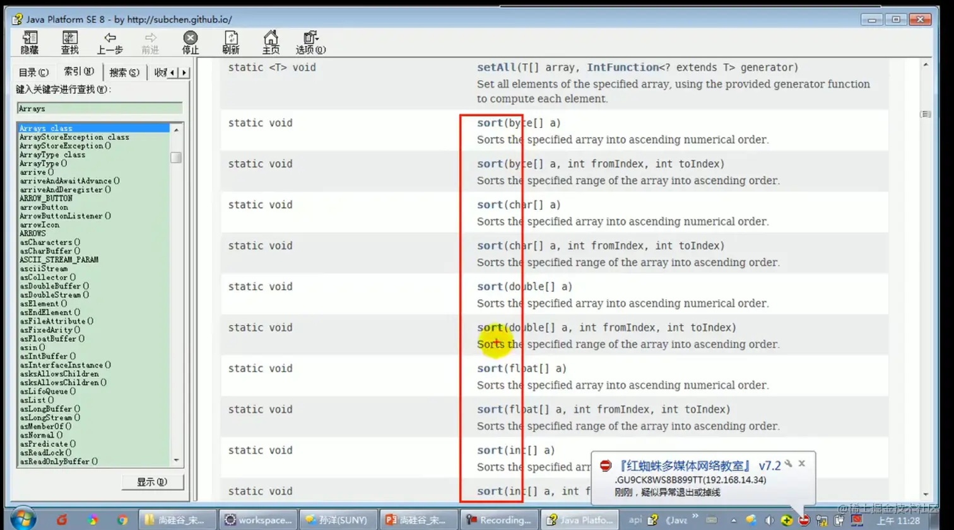Click the 隐藏 (Hide) toolbar icon
This screenshot has width=954, height=530.
click(30, 43)
